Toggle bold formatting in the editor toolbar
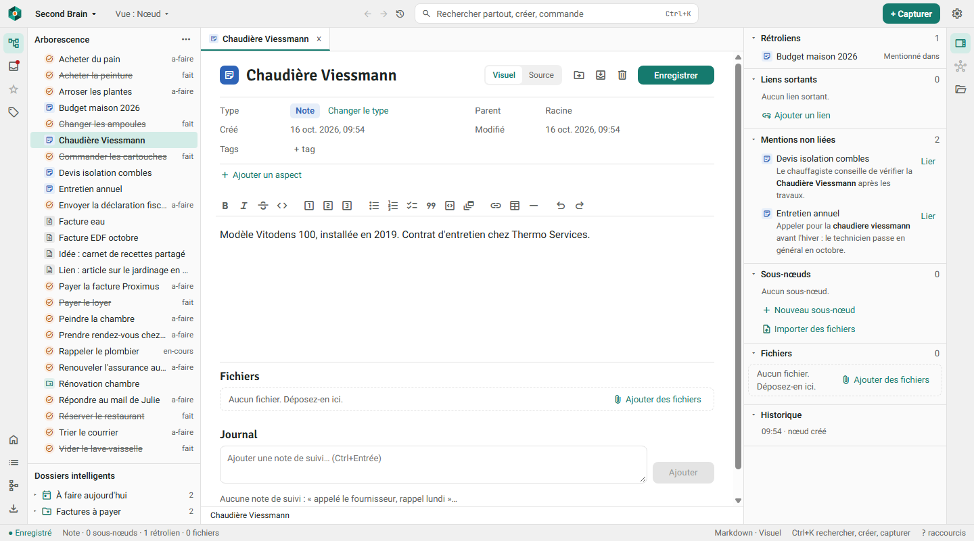Image resolution: width=974 pixels, height=541 pixels. pyautogui.click(x=225, y=206)
